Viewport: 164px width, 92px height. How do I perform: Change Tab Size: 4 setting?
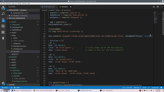pos(137,87)
